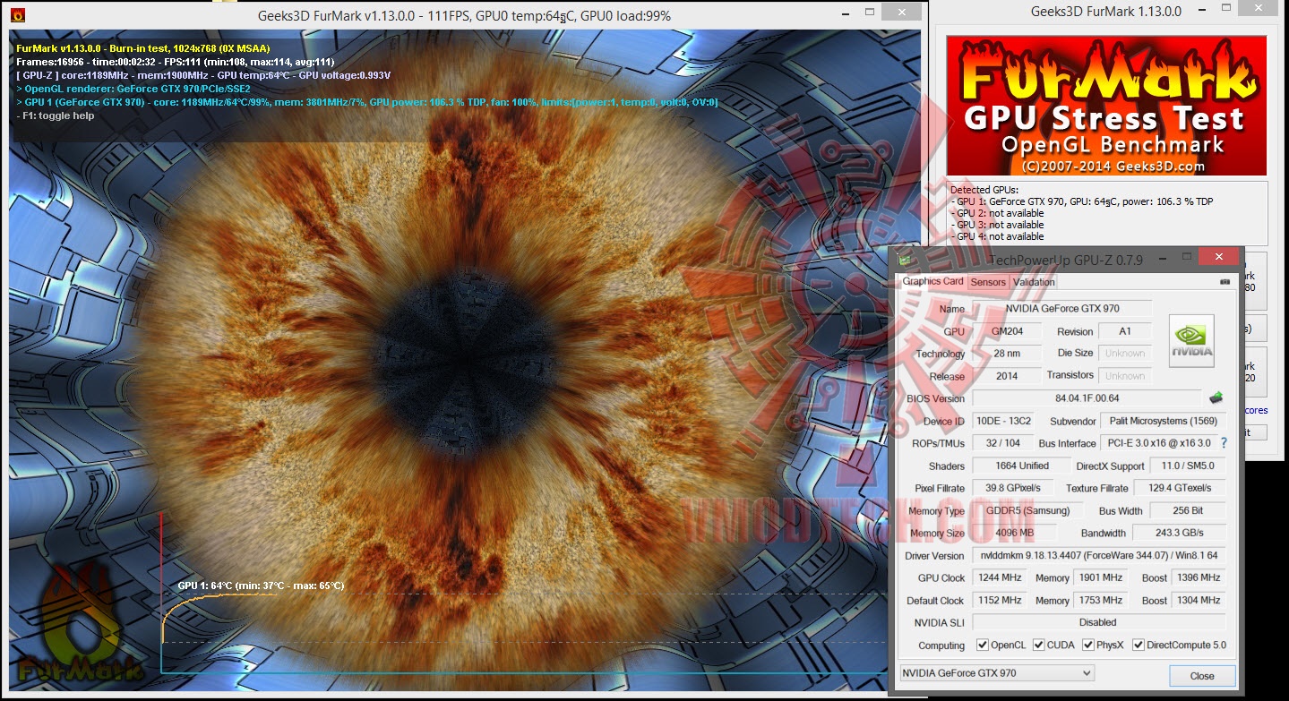Viewport: 1289px width, 701px height.
Task: Click the 'GPU 1: GeForce GTX 970' detected GPU line
Action: click(x=1081, y=201)
